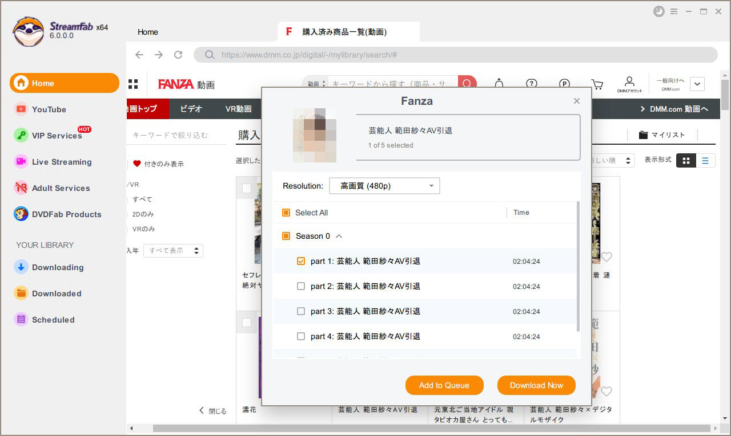Image resolution: width=731 pixels, height=436 pixels.
Task: Uncheck the part 1 checkbox
Action: tap(301, 262)
